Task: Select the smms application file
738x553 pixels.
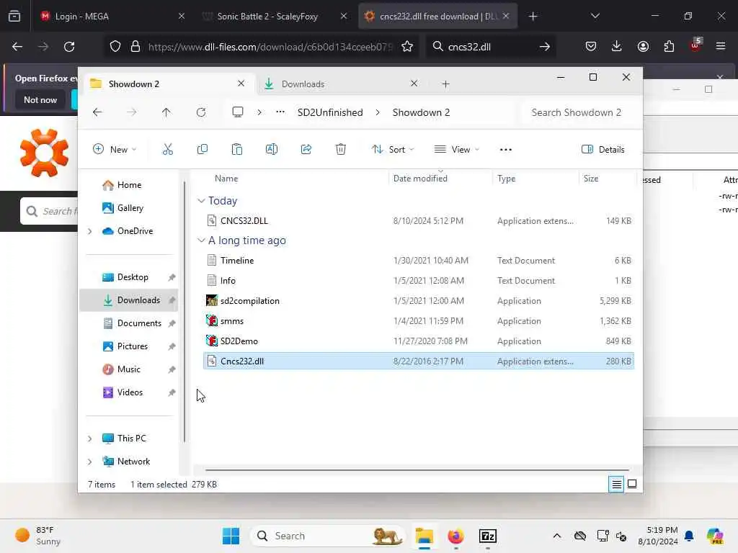Action: [x=419, y=321]
